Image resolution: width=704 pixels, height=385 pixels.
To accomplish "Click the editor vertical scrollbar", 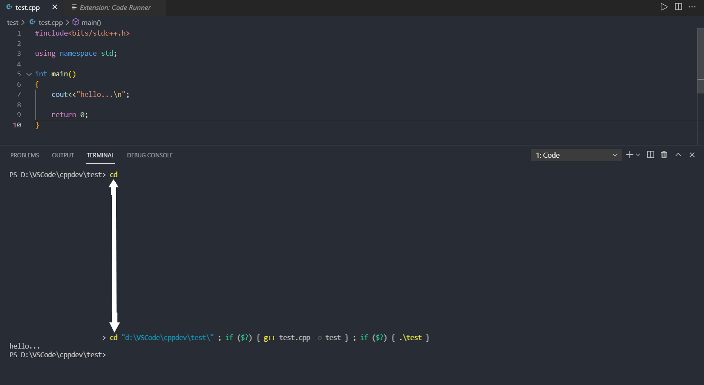I will (701, 60).
